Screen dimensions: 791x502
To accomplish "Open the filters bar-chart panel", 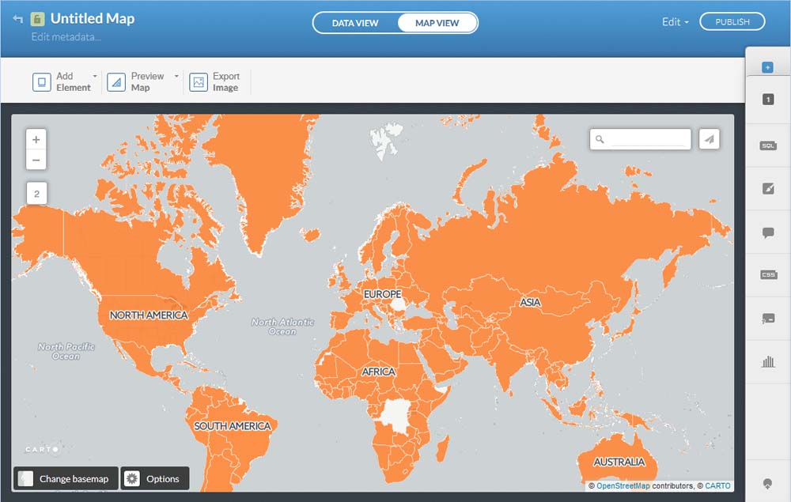I will (x=767, y=361).
